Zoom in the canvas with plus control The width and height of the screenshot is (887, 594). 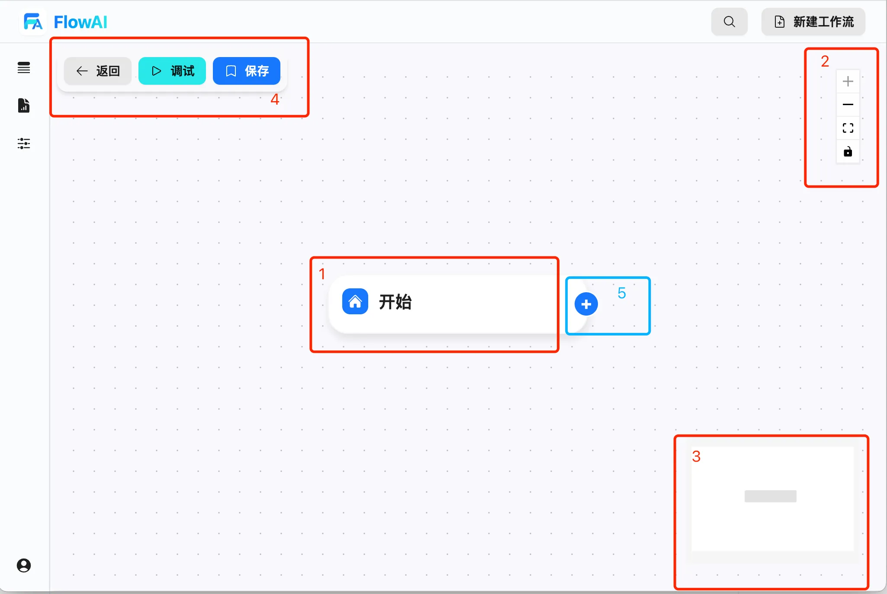pyautogui.click(x=848, y=81)
